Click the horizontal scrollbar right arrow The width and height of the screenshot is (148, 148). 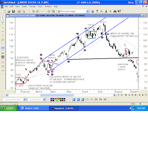tap(114, 95)
